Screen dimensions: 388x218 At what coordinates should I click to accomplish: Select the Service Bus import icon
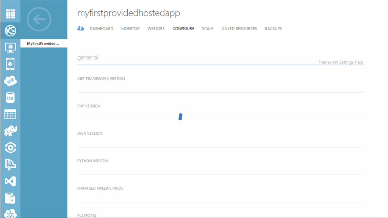click(10, 164)
